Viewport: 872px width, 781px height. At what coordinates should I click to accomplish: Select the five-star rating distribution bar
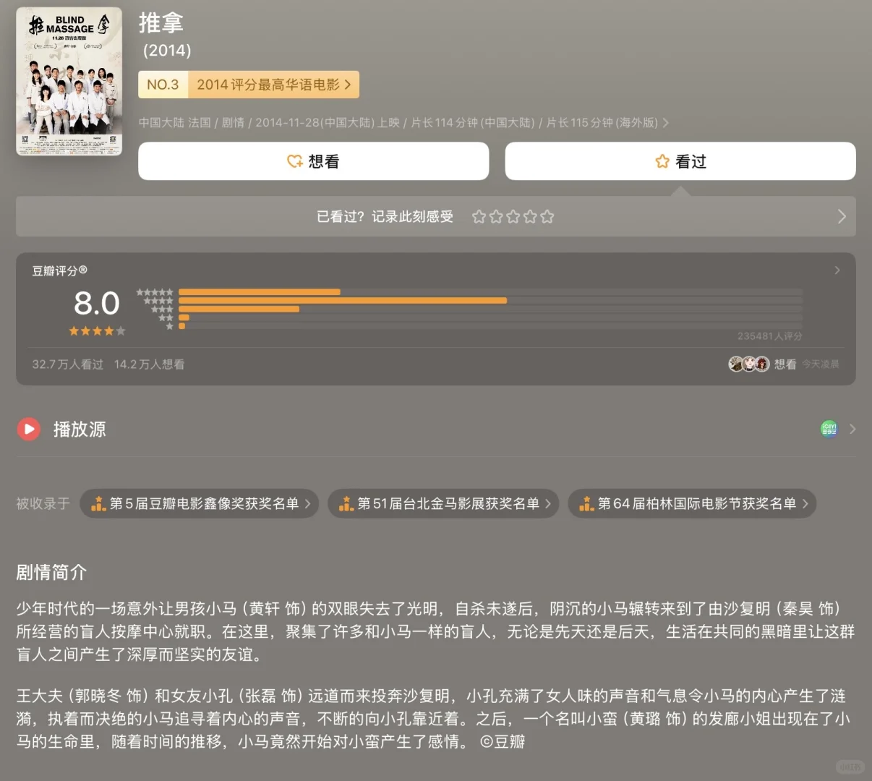click(490, 292)
